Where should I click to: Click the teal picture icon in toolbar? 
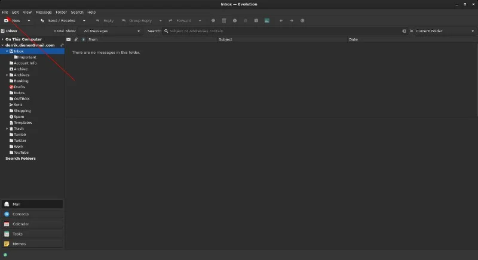coord(266,21)
